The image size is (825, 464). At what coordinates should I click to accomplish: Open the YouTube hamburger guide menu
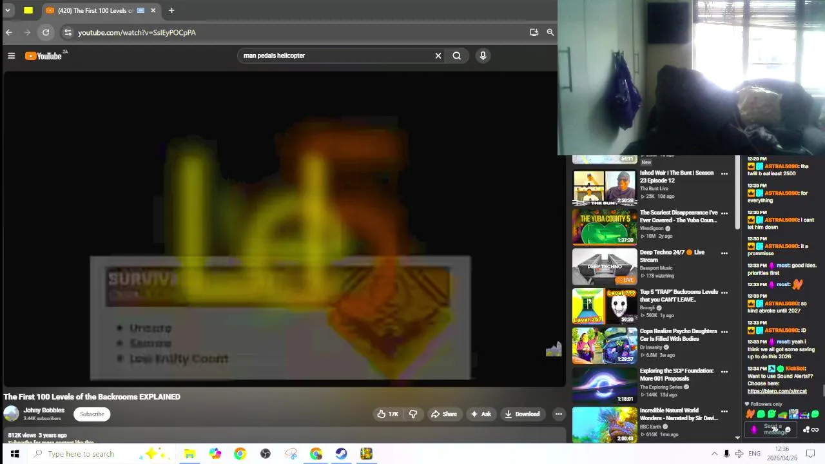(11, 56)
